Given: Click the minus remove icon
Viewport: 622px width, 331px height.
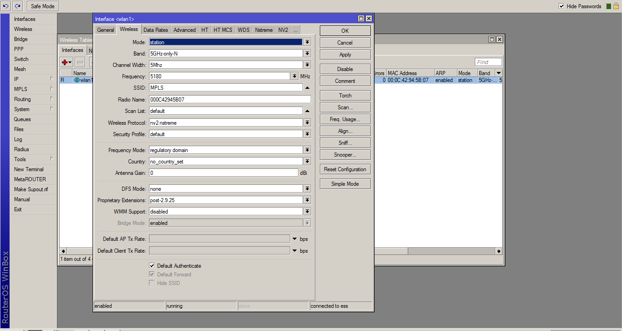Looking at the screenshot, I should (x=80, y=62).
